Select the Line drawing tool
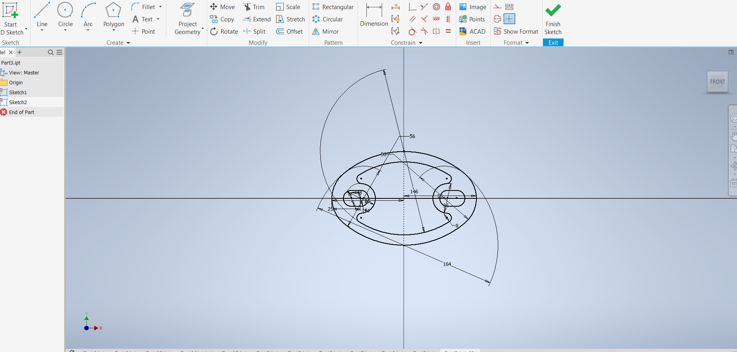737x352 pixels. (x=42, y=16)
